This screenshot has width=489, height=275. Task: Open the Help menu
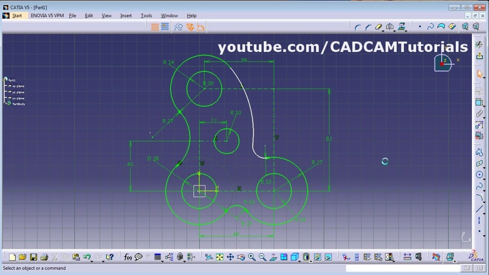pyautogui.click(x=192, y=16)
